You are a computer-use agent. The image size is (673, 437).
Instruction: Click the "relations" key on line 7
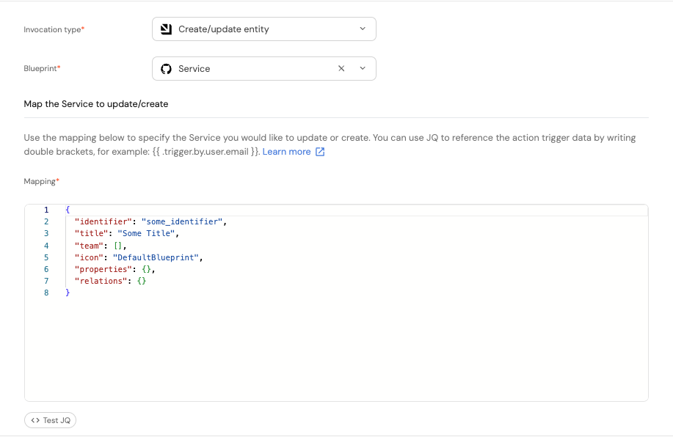click(98, 281)
